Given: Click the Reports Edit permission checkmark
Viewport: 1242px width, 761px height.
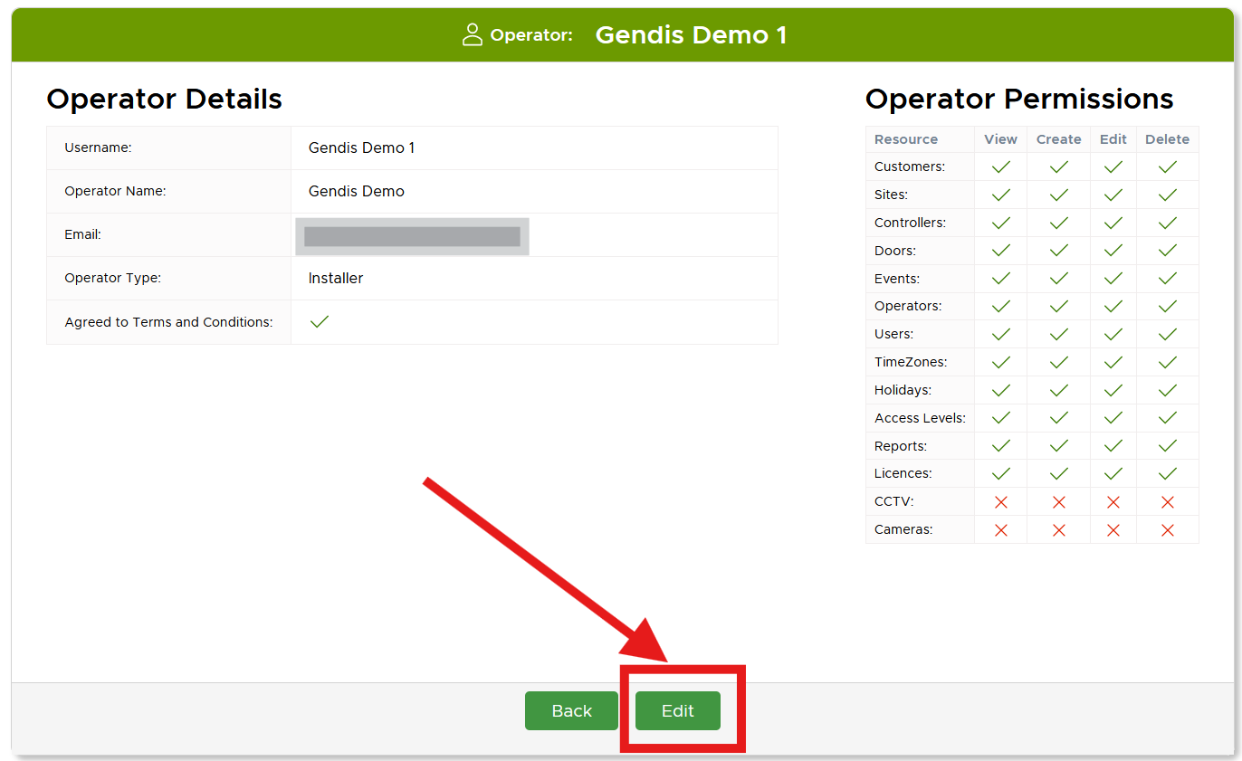Looking at the screenshot, I should pos(1113,446).
